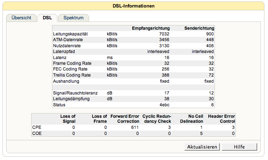Open the Spektrum tab
268x160 pixels.
73,18
